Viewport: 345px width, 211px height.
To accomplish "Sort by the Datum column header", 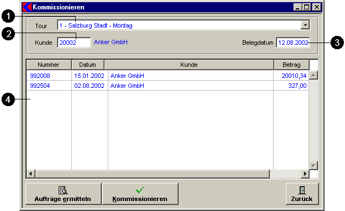I will (88, 65).
